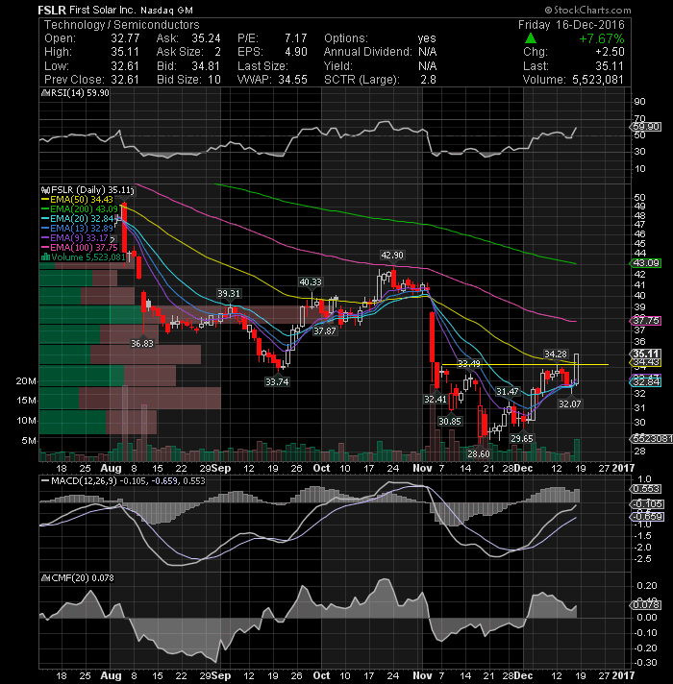Click the Friday 16-Dec-2016 date
This screenshot has width=673, height=684.
click(571, 25)
